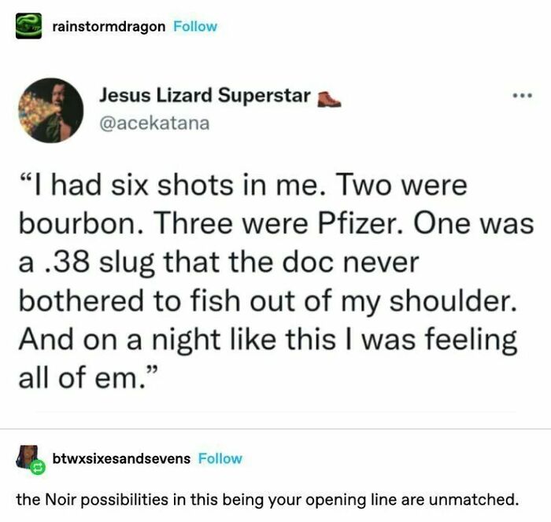Click the btwxsixesandsevens avatar picture

[28, 456]
